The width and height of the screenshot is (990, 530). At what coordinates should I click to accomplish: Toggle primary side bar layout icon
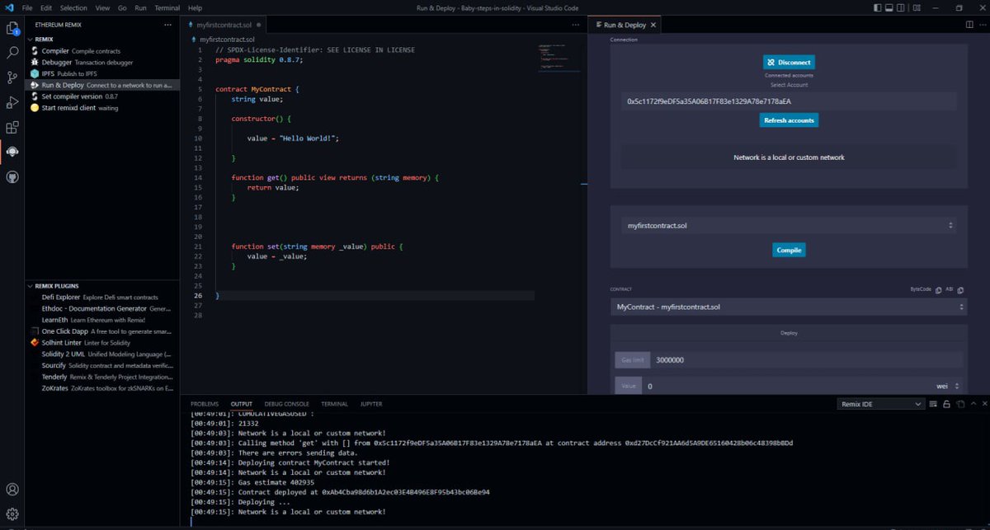click(x=879, y=7)
